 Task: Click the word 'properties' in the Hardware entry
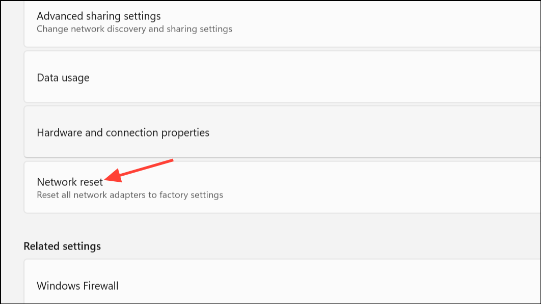pyautogui.click(x=185, y=133)
